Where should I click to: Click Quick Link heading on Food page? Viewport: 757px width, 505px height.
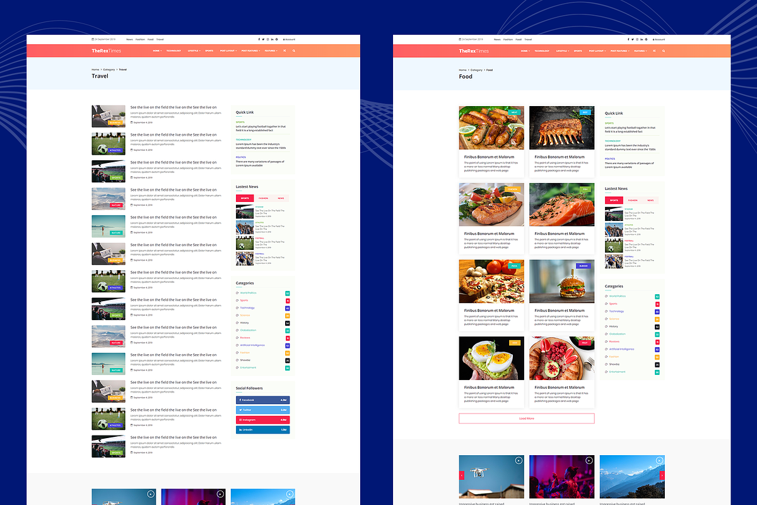point(614,114)
